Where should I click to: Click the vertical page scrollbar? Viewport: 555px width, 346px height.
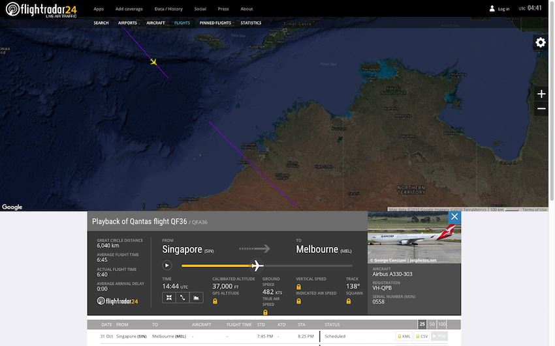(551, 100)
